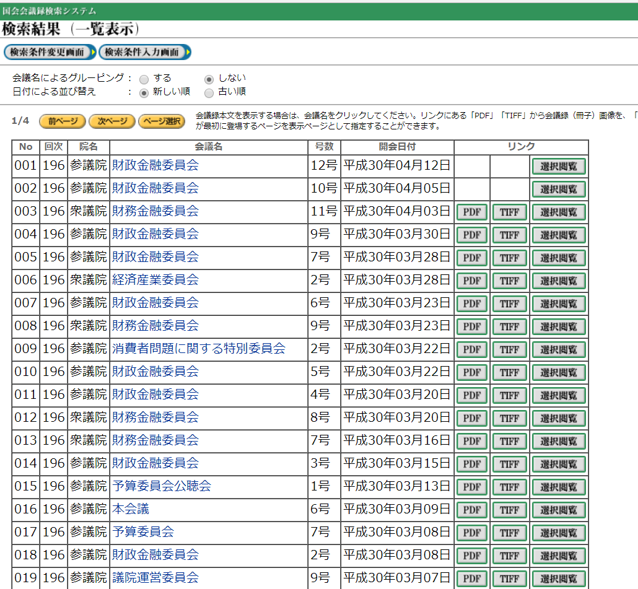This screenshot has height=589, width=638.
Task: Open TIFF for 消費者問題に関する特別委員会 row
Action: 509,350
